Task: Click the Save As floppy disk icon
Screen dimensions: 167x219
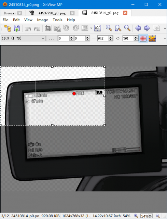Action: pyautogui.click(x=17, y=28)
